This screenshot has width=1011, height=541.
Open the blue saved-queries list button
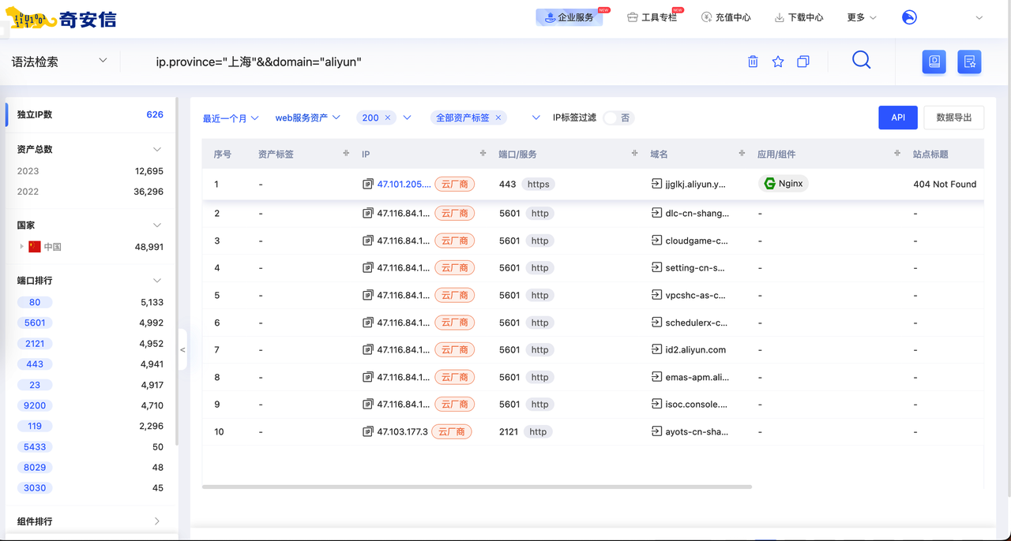(969, 62)
